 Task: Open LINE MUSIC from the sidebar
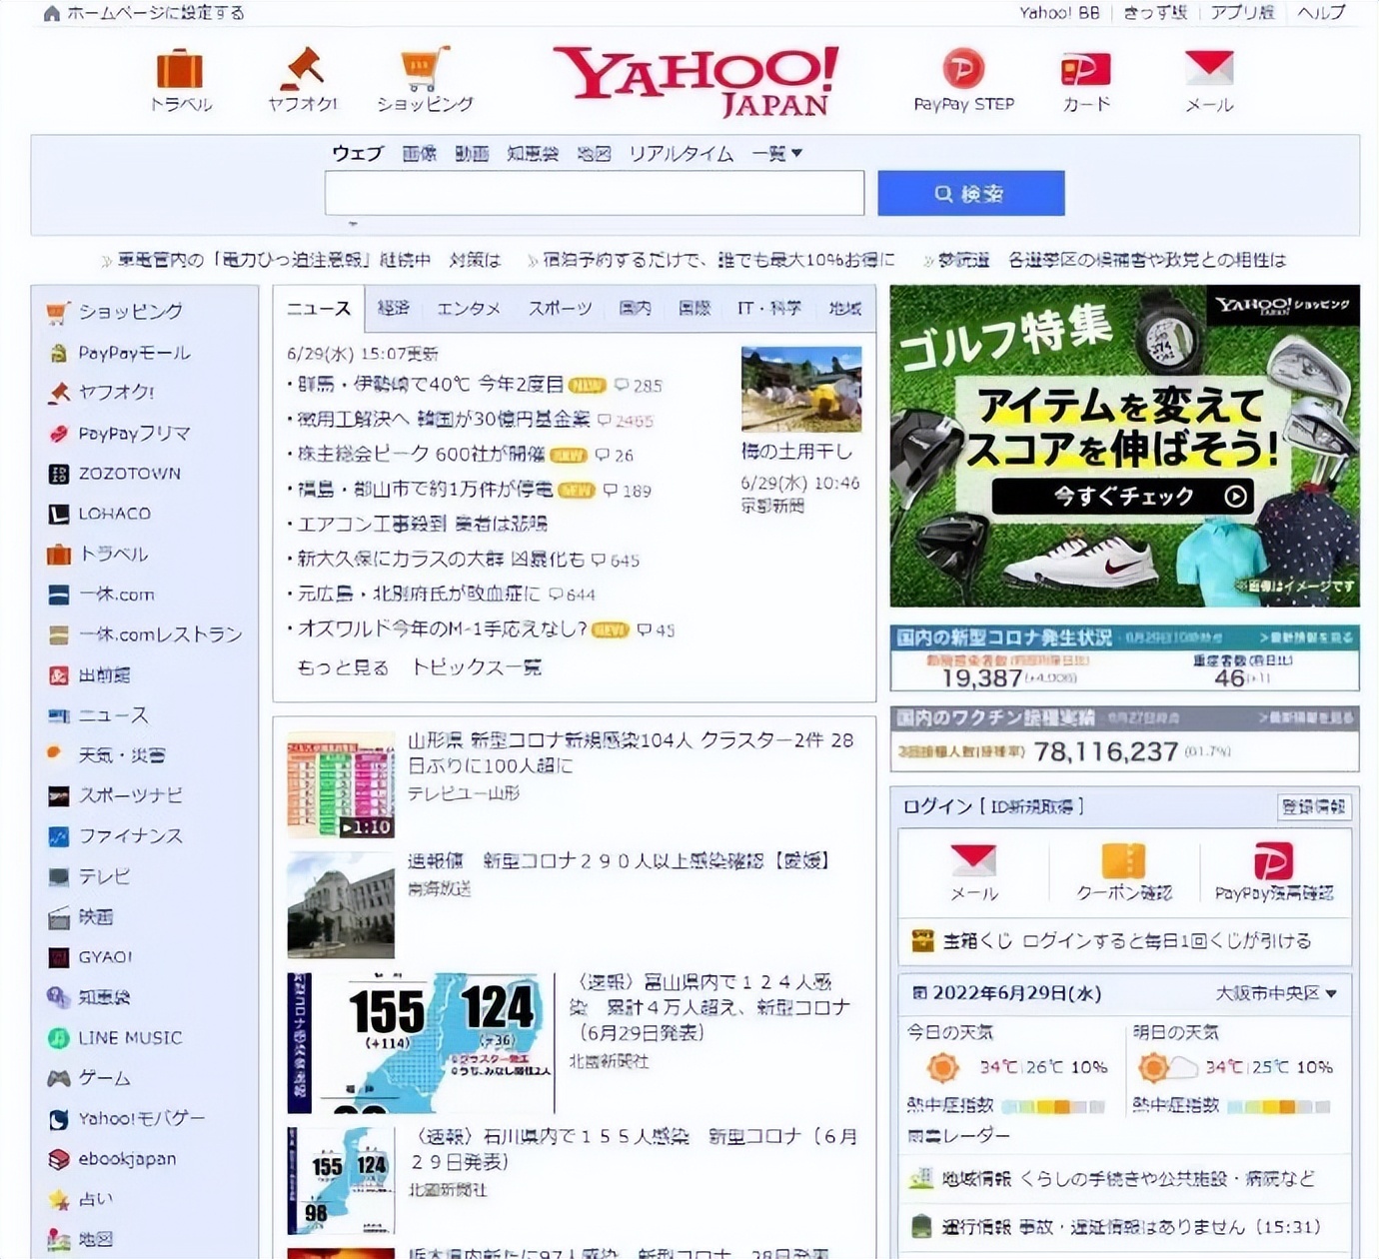coord(129,1037)
